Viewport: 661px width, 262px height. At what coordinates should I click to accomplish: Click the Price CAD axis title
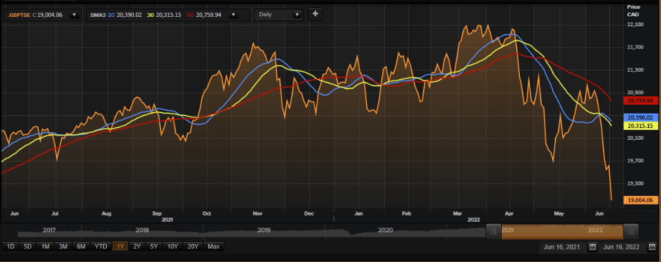pyautogui.click(x=633, y=11)
